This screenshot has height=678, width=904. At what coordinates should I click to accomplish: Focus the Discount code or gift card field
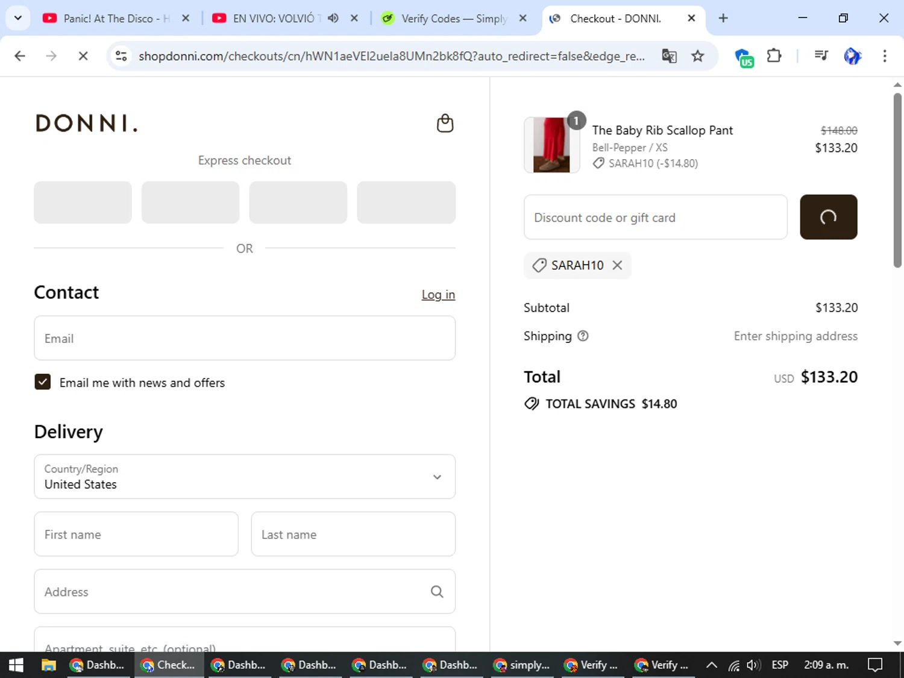[656, 217]
